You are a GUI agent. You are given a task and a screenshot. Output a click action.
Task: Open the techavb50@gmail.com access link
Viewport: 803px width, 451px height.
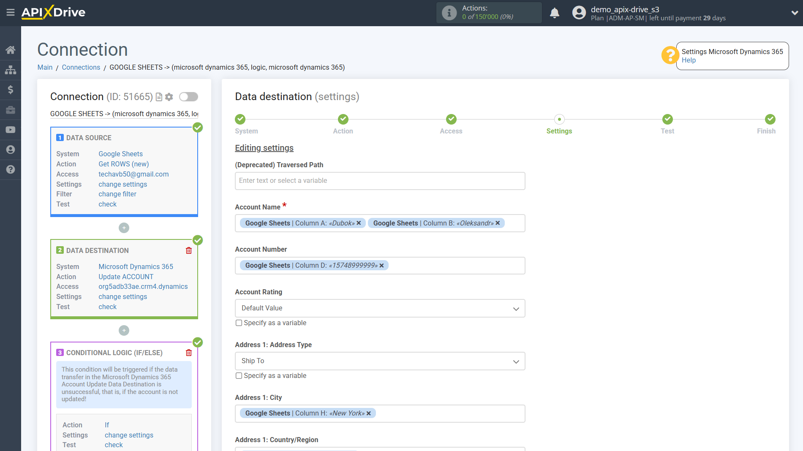[x=133, y=174]
